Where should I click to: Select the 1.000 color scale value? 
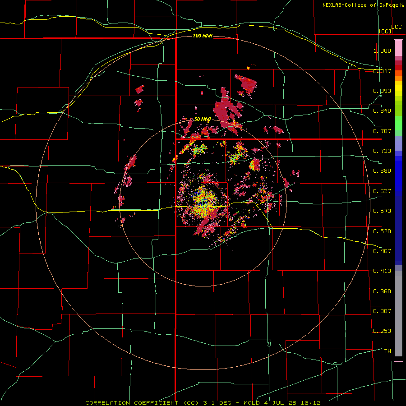382,51
